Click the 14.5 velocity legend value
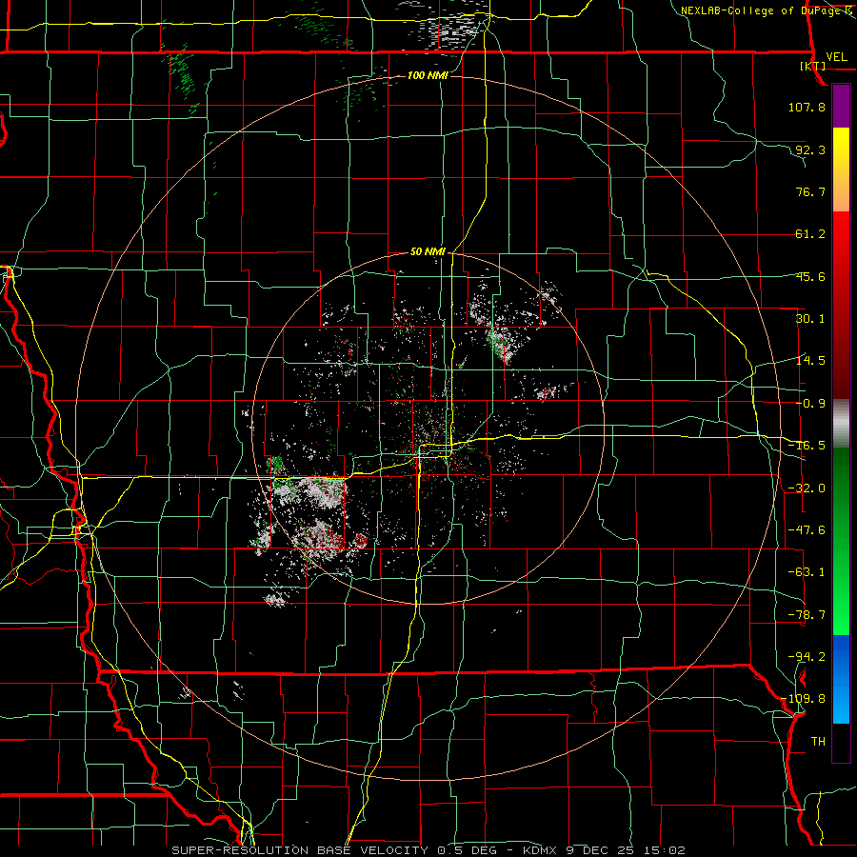The image size is (857, 857). [810, 361]
